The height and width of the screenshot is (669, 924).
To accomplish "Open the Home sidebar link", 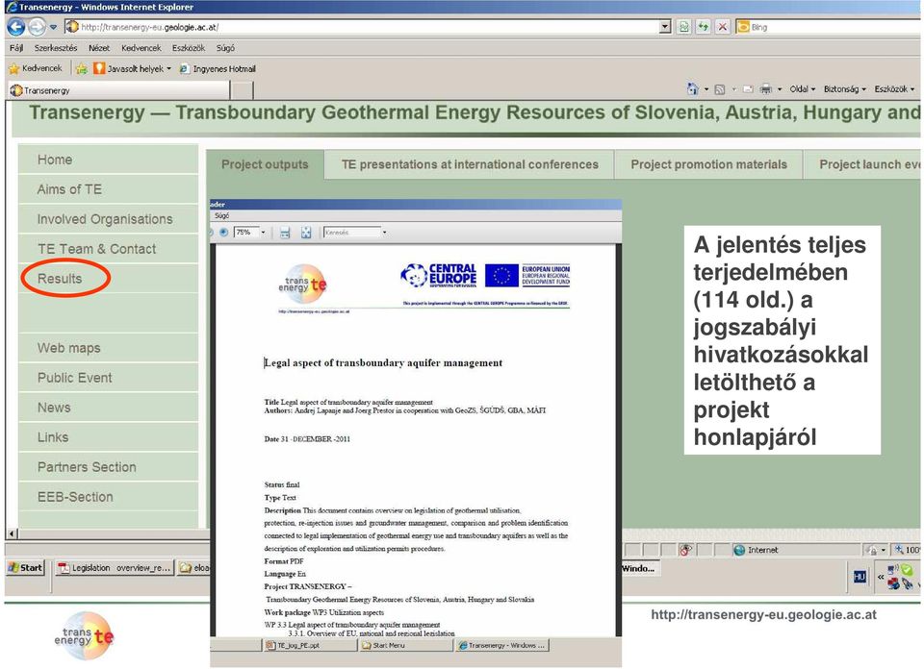I will coord(109,160).
